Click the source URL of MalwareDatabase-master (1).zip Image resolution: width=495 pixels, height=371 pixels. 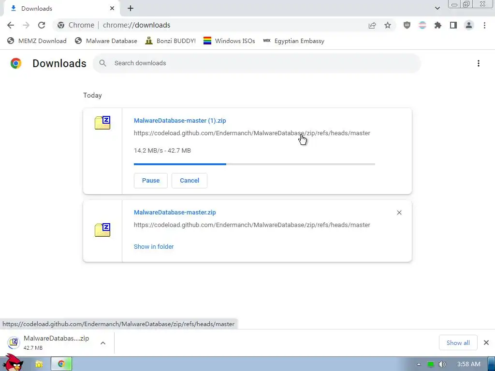click(x=252, y=133)
